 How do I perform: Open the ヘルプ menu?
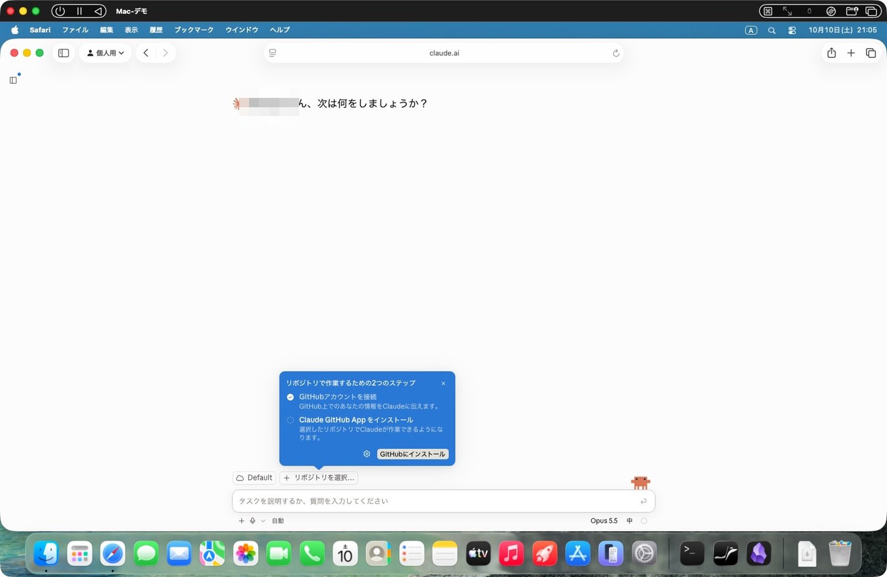280,30
